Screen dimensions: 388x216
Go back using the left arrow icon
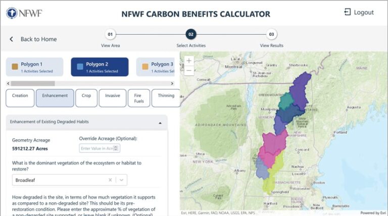pyautogui.click(x=11, y=39)
